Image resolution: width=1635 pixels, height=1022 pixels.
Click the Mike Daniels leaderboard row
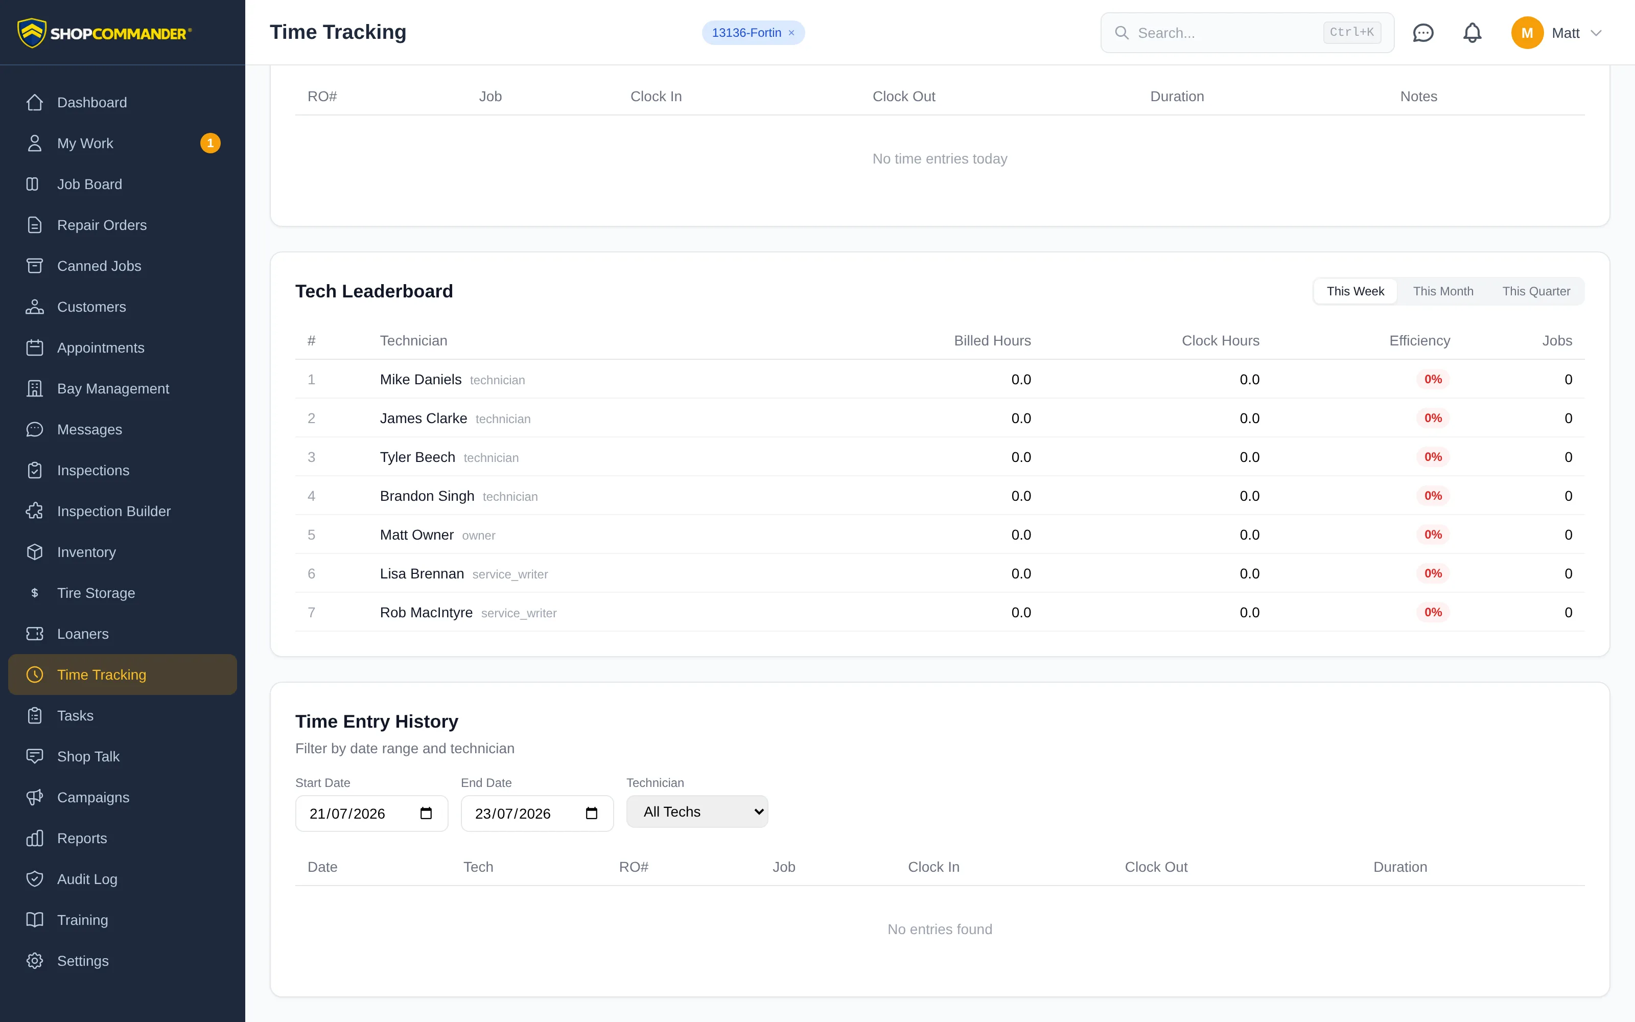pos(939,379)
